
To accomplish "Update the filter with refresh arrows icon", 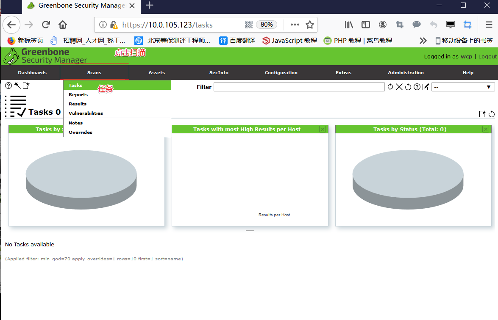I will 390,87.
